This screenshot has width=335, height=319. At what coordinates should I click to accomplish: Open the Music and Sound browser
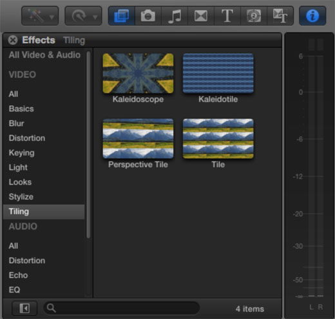[175, 16]
